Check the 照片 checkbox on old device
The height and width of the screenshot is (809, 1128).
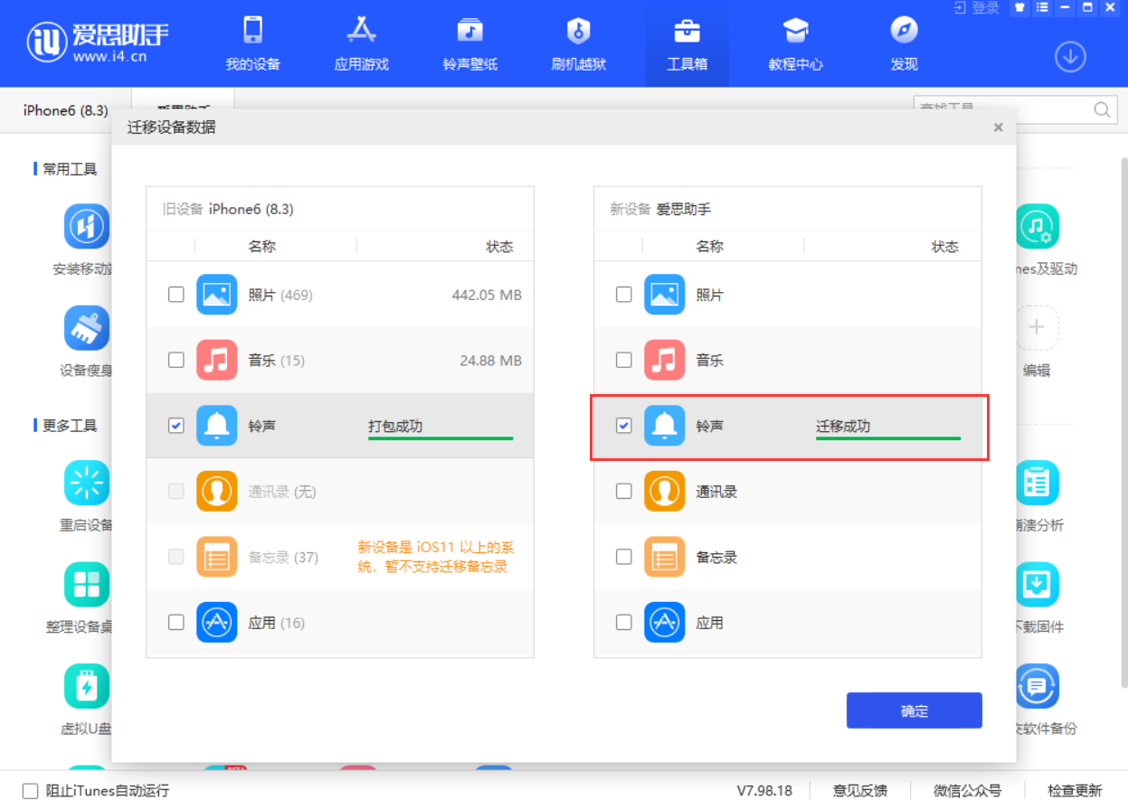point(176,295)
